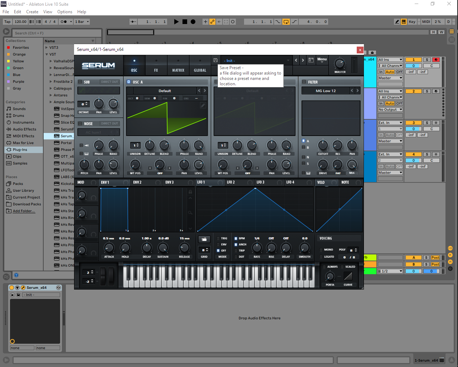Image resolution: width=458 pixels, height=367 pixels.
Task: Open the File menu
Action: click(x=6, y=12)
